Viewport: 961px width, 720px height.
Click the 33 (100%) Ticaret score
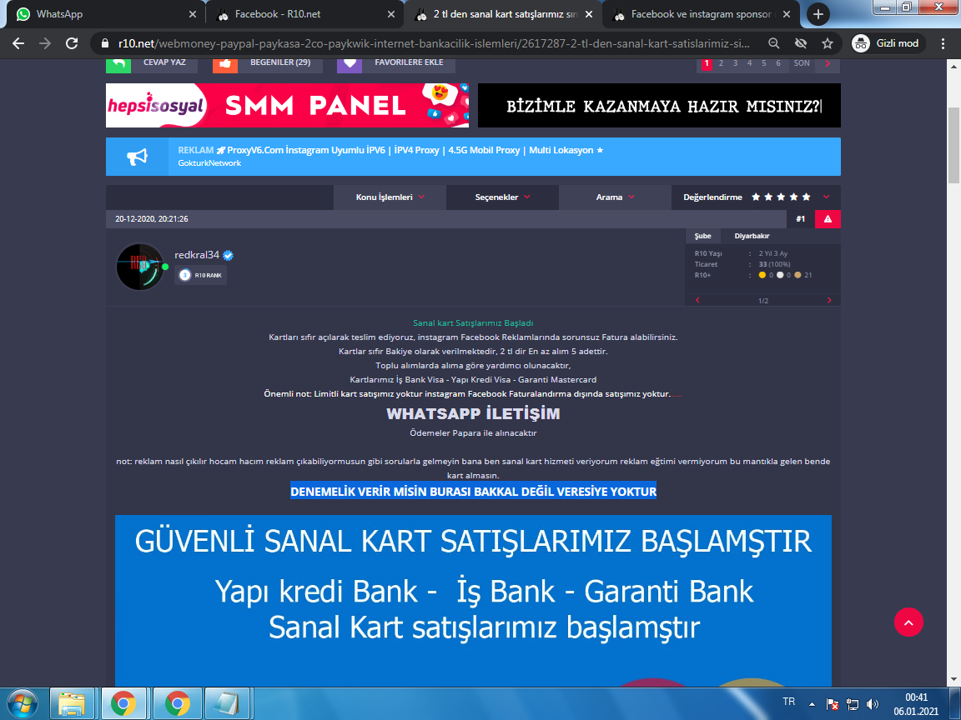pos(774,264)
